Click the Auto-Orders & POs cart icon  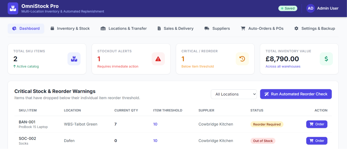click(x=243, y=28)
